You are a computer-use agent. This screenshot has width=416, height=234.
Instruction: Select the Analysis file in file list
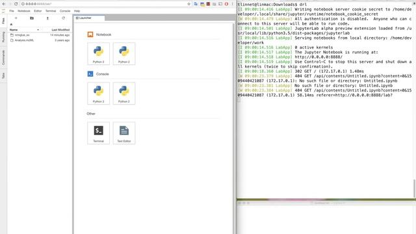coord(40,40)
